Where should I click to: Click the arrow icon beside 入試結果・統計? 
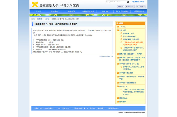[x=121, y=34]
